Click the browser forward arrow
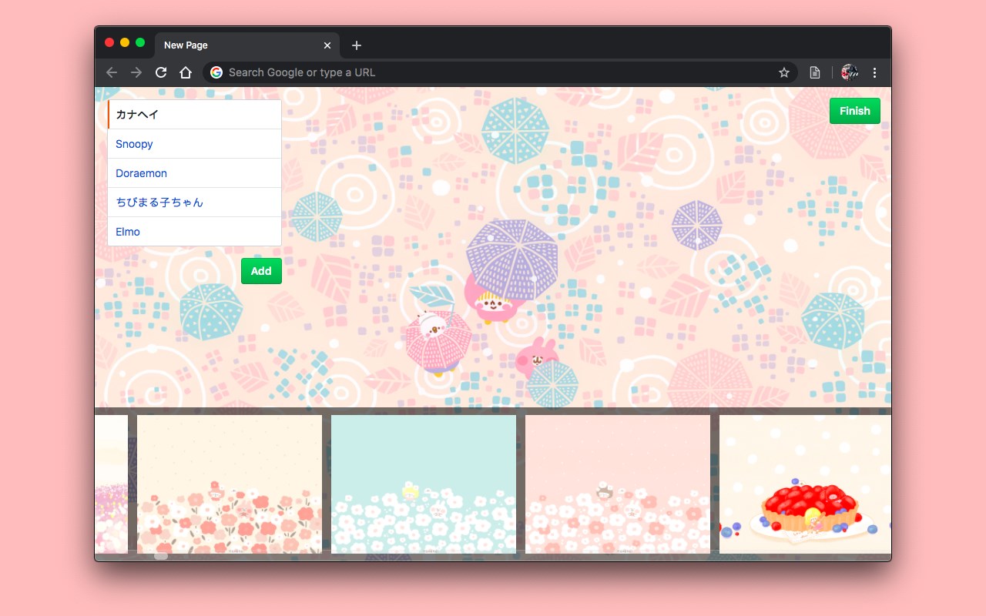The height and width of the screenshot is (616, 986). [x=136, y=72]
